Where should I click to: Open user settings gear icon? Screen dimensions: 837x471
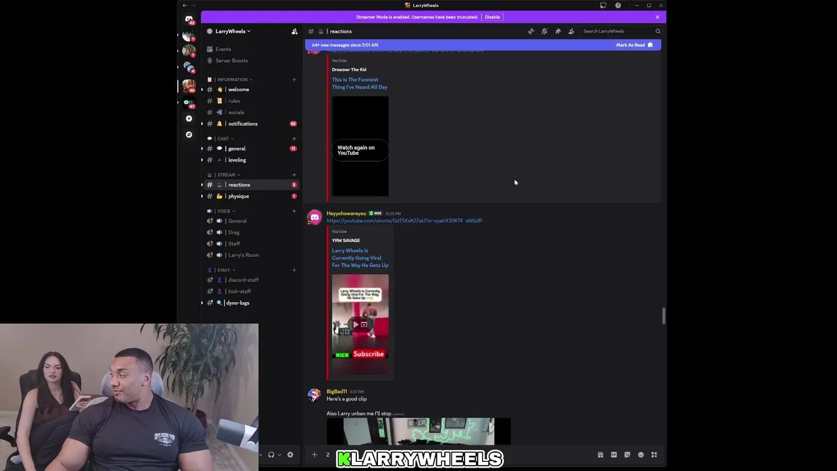coord(290,455)
